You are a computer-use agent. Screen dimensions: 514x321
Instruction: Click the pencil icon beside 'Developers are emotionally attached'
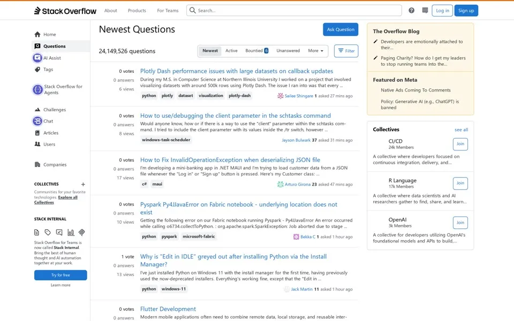pos(375,42)
